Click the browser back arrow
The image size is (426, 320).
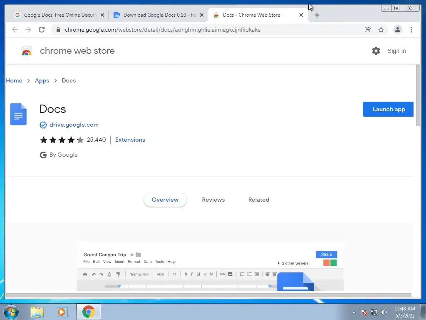pyautogui.click(x=15, y=30)
